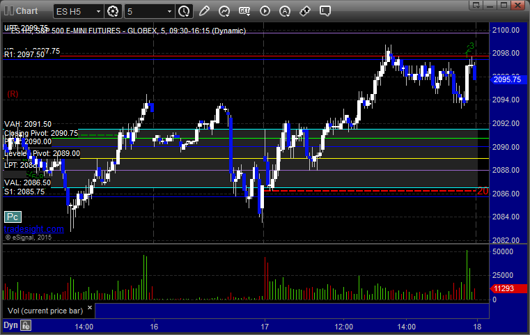The width and height of the screenshot is (530, 335).
Task: Click the 11293 volume marker
Action: 508,288
